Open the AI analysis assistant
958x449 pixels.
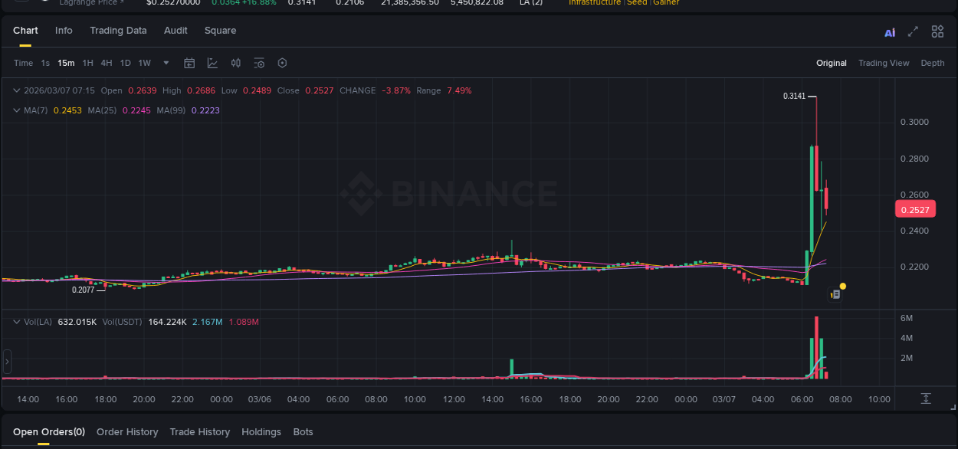pyautogui.click(x=889, y=31)
